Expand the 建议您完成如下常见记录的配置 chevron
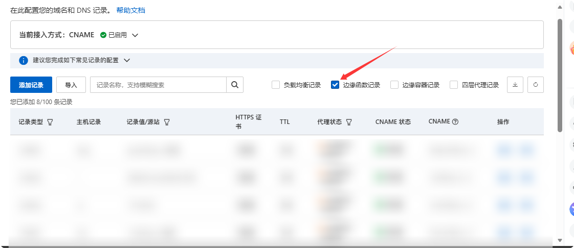Screen dimensions: 574x248 pos(127,60)
